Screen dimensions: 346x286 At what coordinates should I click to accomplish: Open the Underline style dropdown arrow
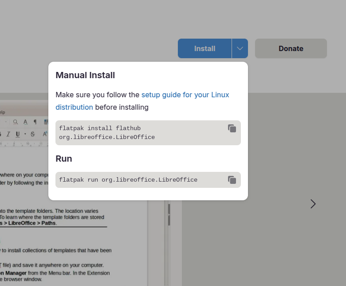coord(25,134)
